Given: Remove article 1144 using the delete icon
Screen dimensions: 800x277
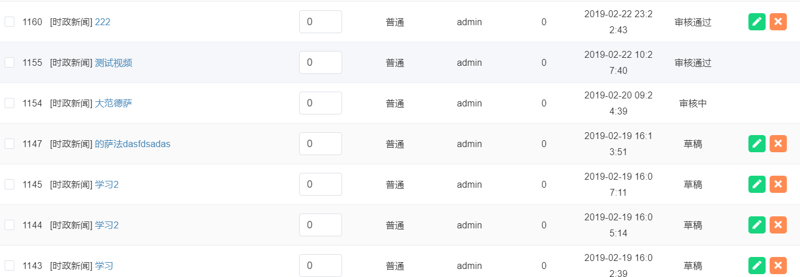Looking at the screenshot, I should click(x=778, y=225).
